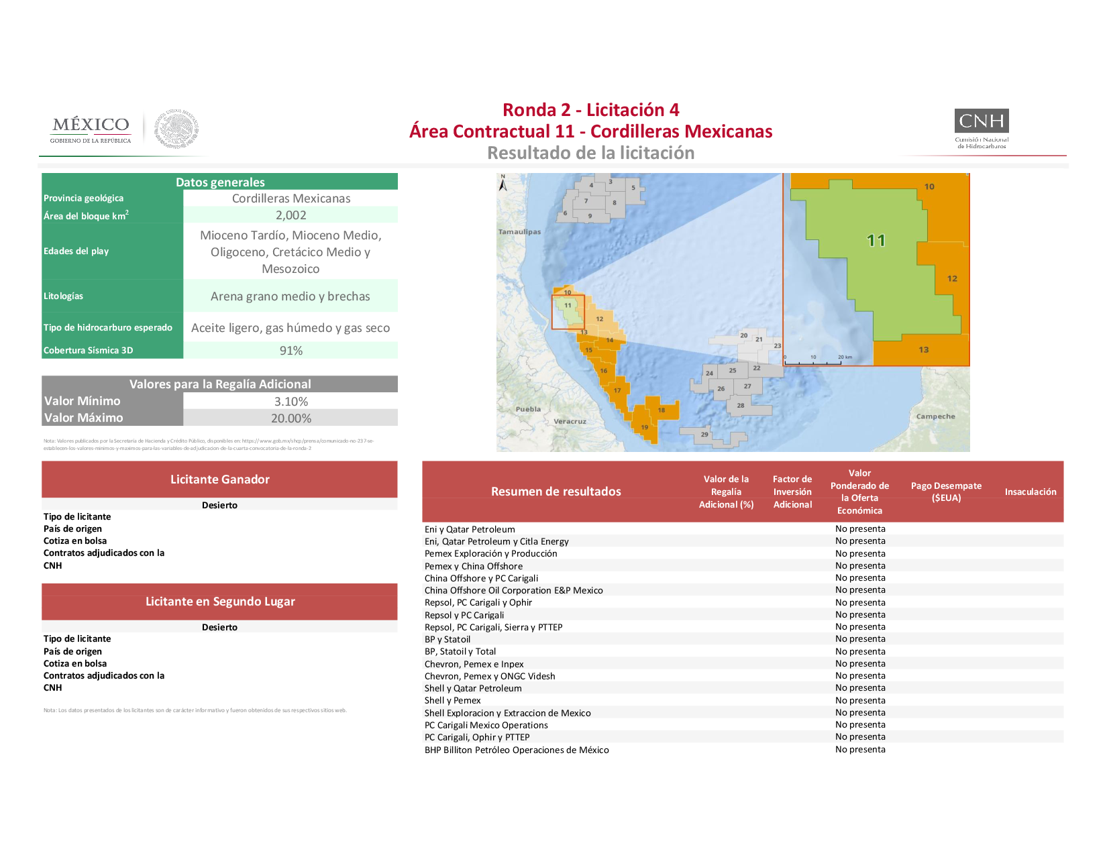
Task: Click the 'Licitante en Segundo Lugar' header
Action: pos(220,602)
